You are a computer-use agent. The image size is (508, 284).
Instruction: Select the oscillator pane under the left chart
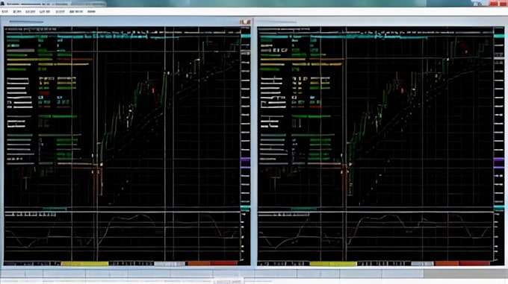pos(122,236)
